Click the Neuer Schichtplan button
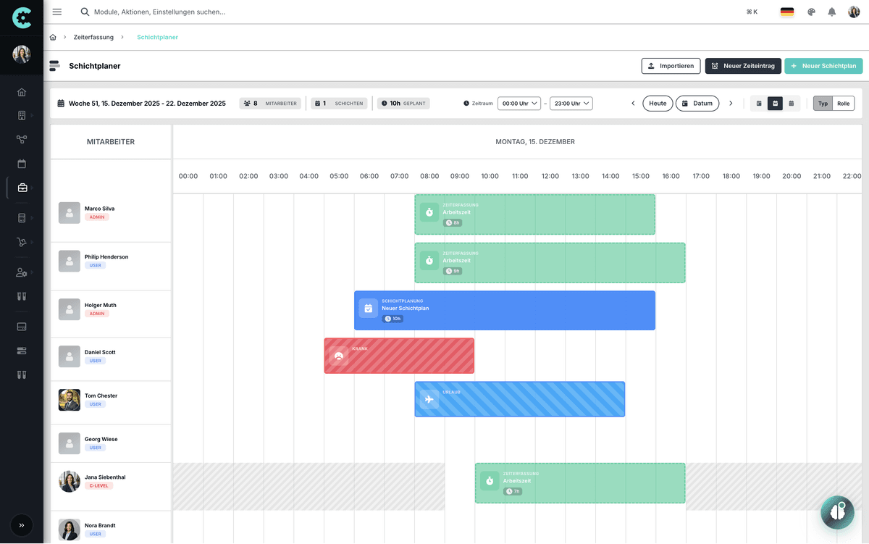The width and height of the screenshot is (869, 544). 823,65
